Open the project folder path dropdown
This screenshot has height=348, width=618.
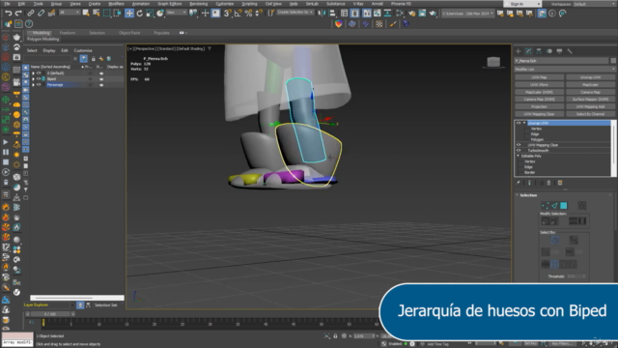click(467, 13)
